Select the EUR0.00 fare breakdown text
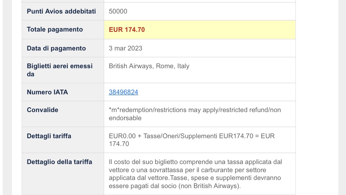Screen dimensions: 346x195 192,140
